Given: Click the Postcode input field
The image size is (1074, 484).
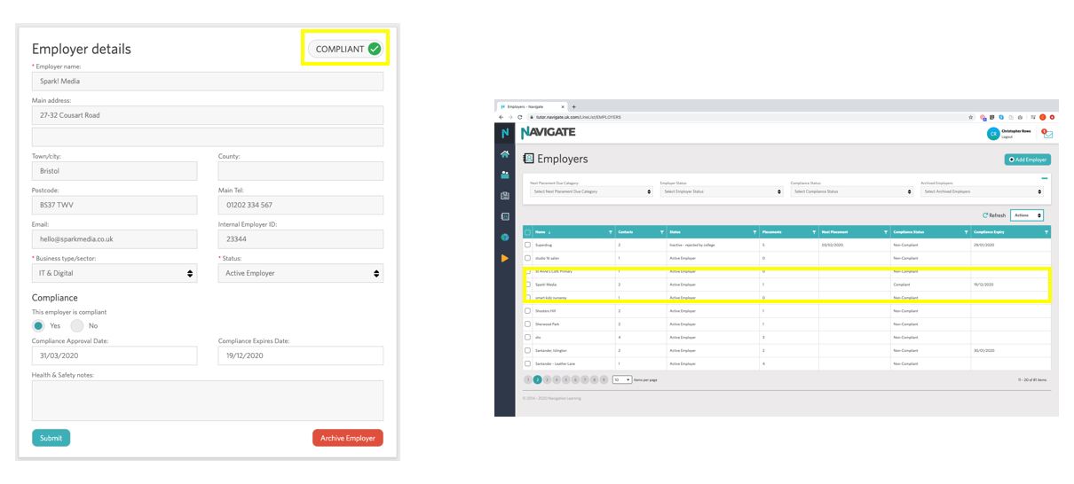Looking at the screenshot, I should click(x=115, y=205).
